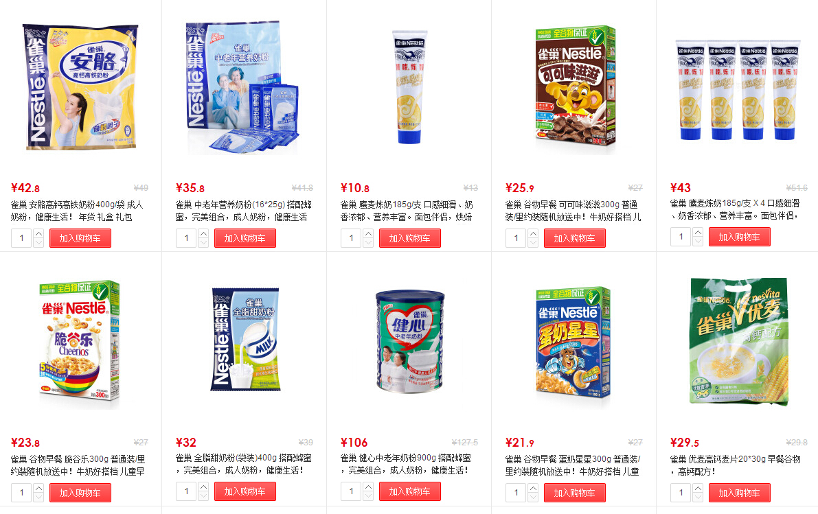Decrease quantity for 中老年营养奶粉 using down arrow
818x514 pixels.
pos(203,242)
